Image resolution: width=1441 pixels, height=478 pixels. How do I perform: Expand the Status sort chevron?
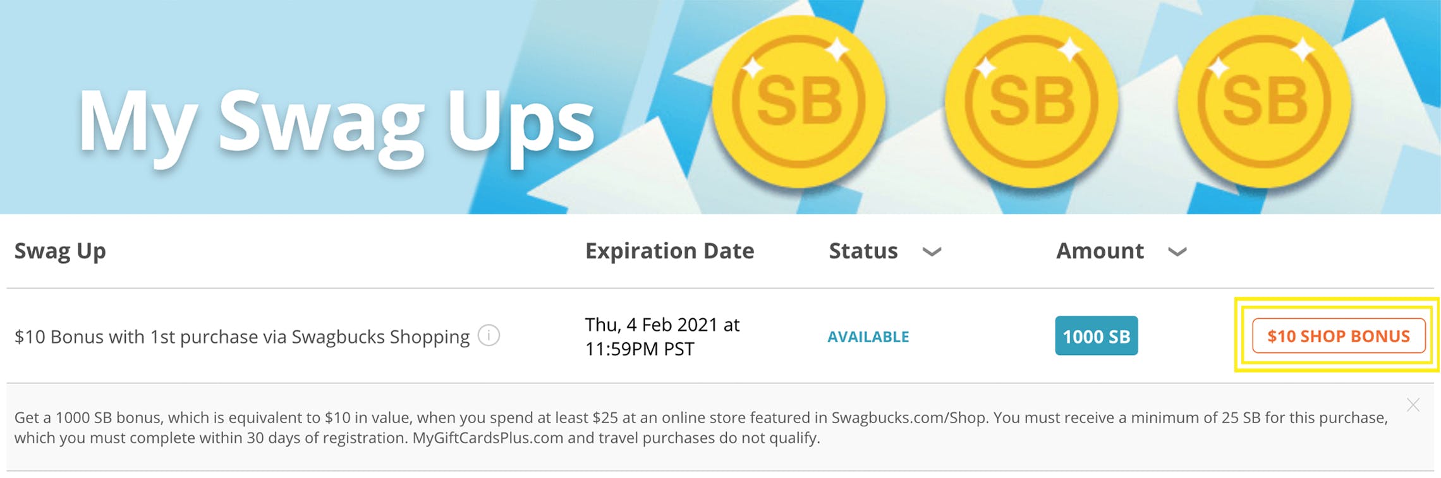click(932, 252)
